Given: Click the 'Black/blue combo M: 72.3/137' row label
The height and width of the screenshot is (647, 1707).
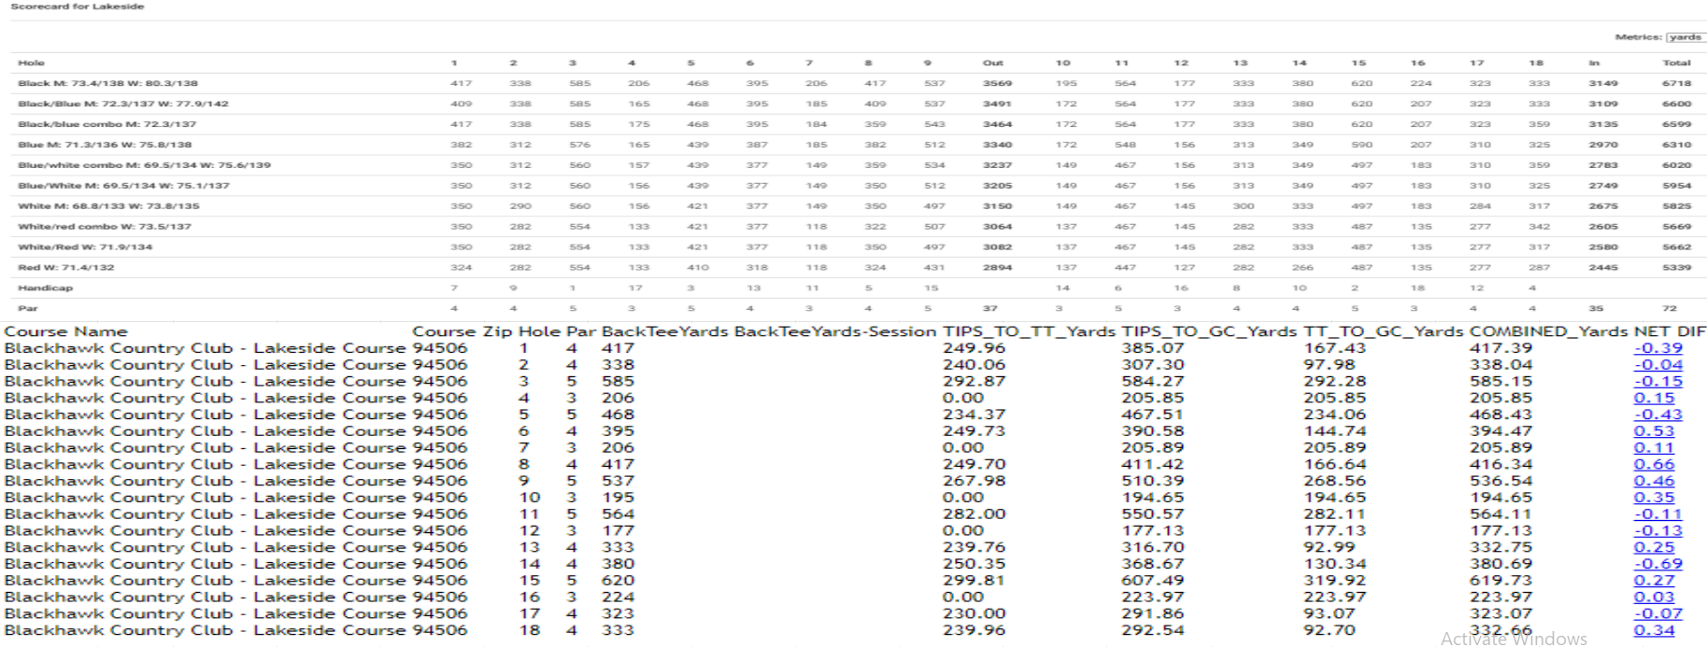Looking at the screenshot, I should pyautogui.click(x=107, y=124).
